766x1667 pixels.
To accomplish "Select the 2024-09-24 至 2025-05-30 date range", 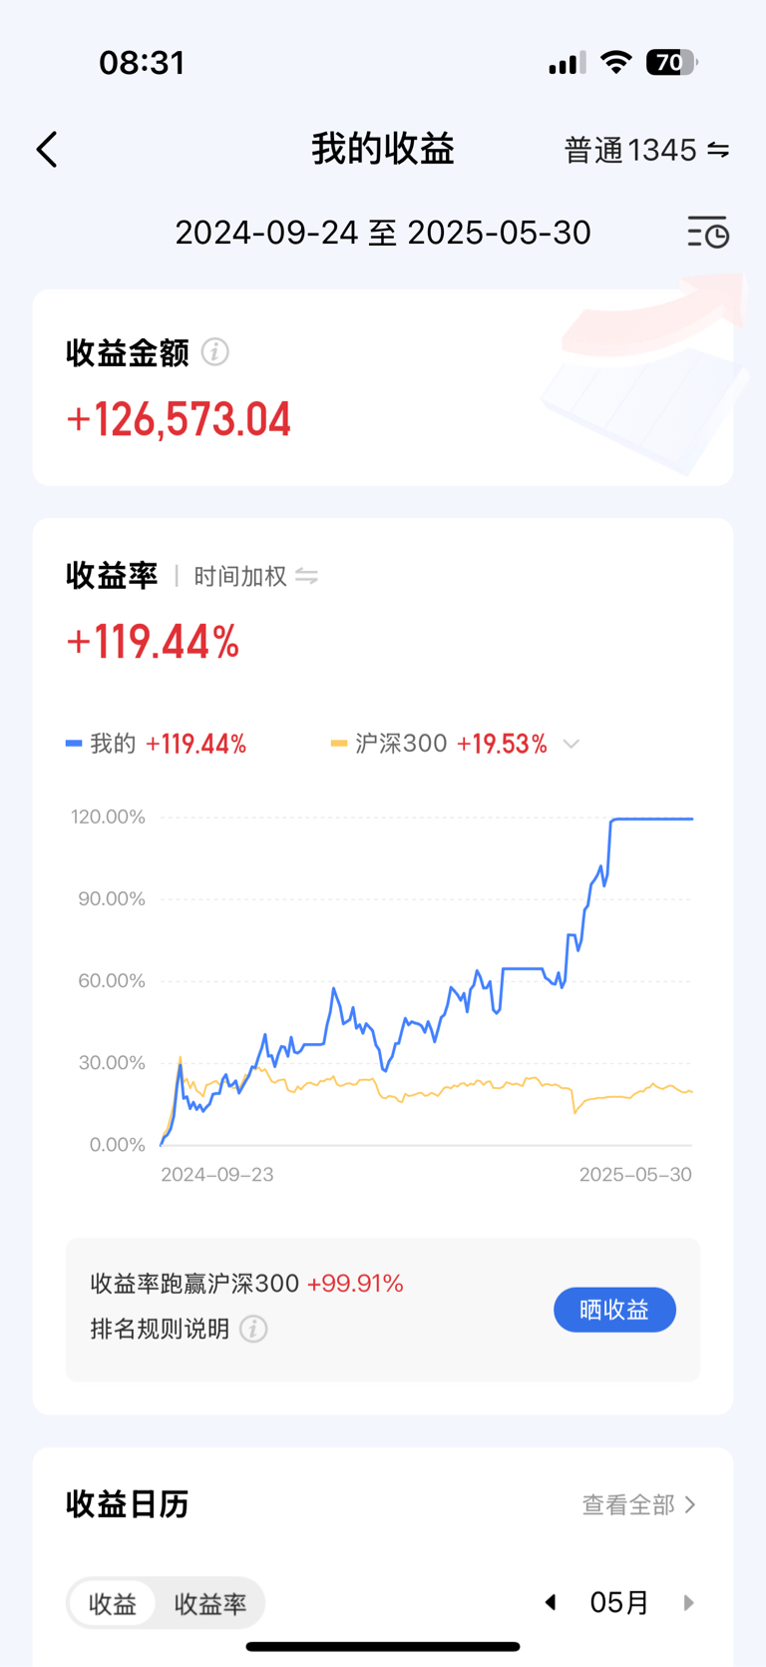I will (383, 232).
